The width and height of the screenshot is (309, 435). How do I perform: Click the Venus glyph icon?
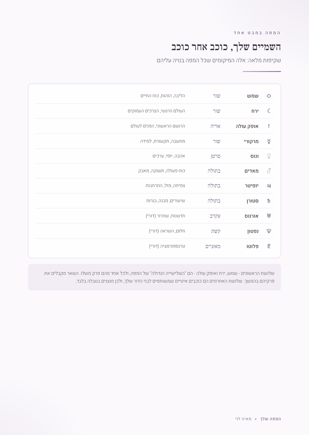click(269, 156)
